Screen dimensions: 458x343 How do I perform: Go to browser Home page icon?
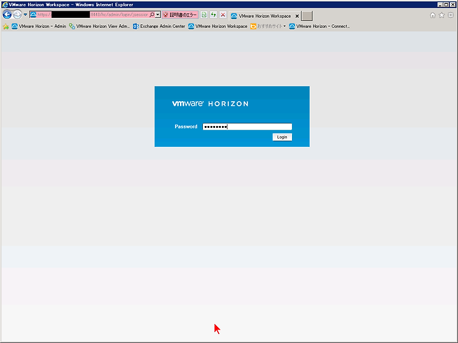pyautogui.click(x=433, y=15)
